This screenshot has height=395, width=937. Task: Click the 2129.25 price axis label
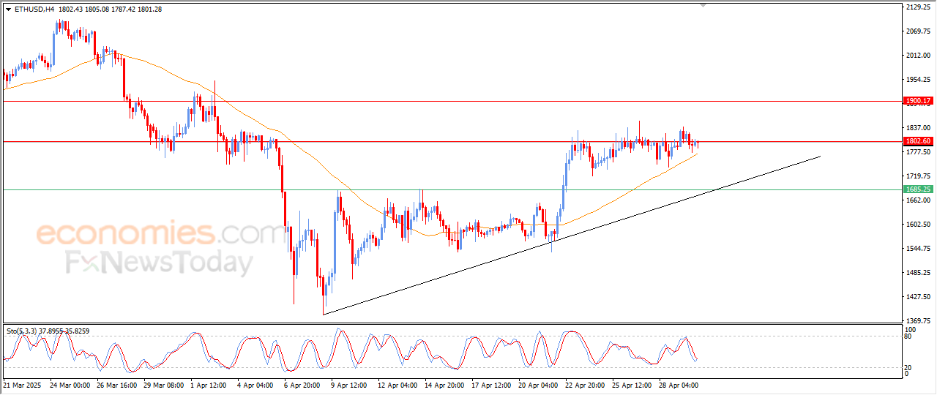point(917,7)
